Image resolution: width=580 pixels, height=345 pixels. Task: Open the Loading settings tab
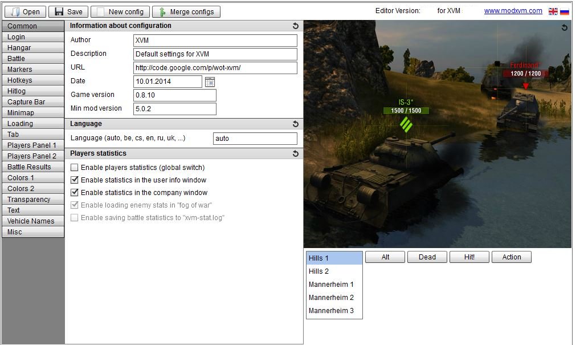point(33,124)
